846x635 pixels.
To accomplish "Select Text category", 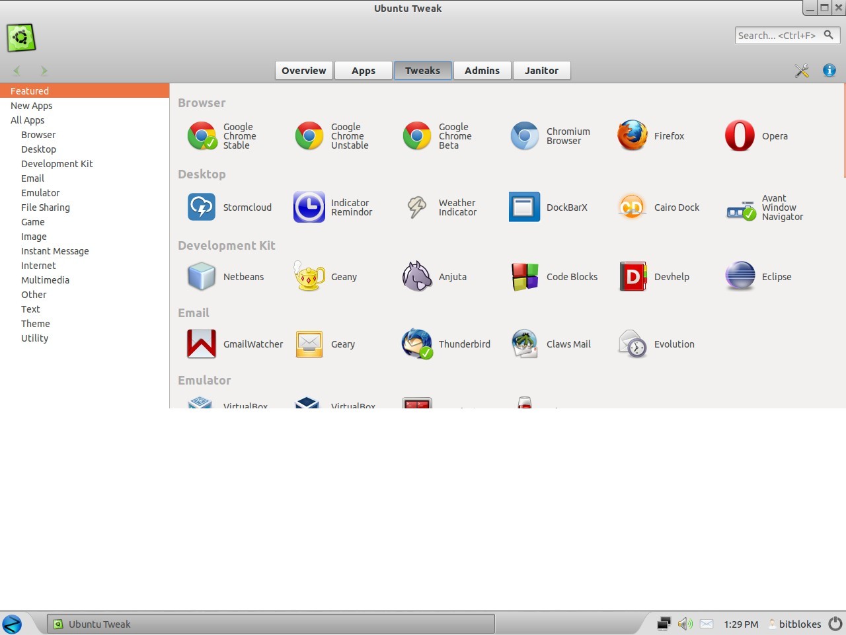I will (x=85, y=309).
